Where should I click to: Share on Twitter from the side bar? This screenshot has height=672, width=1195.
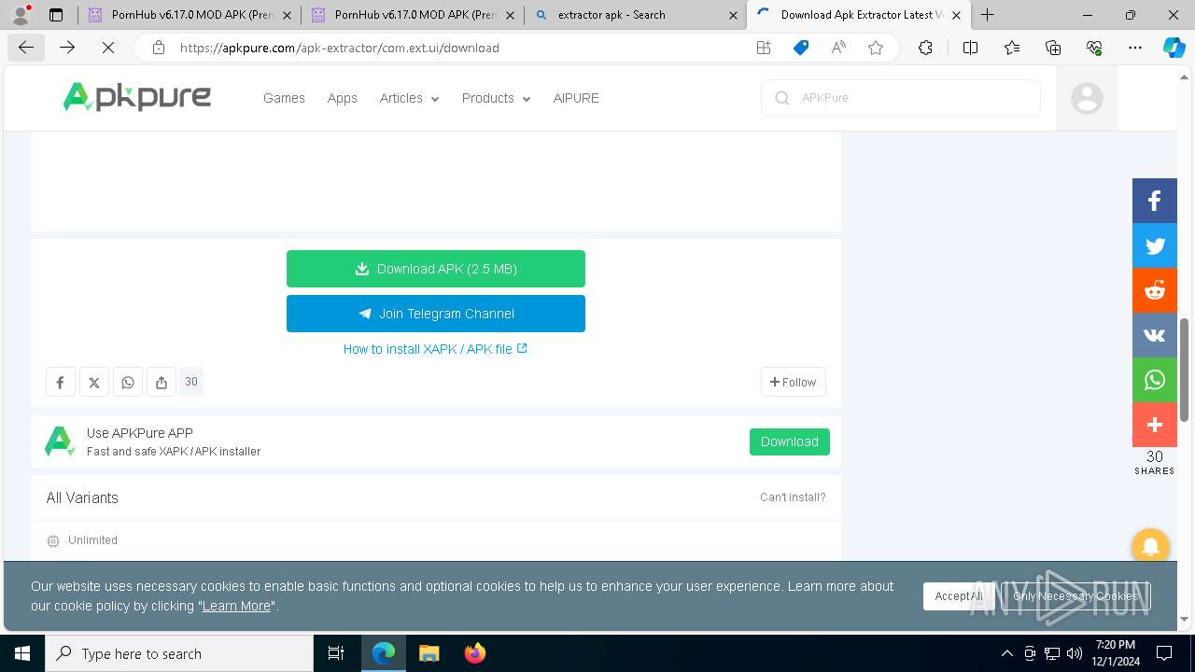coord(1155,245)
